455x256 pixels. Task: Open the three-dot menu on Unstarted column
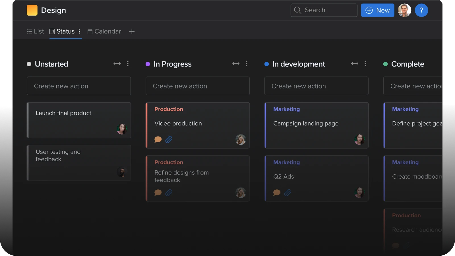128,64
